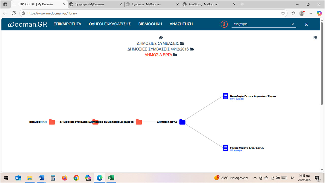Toggle the grid view icon
Image resolution: width=325 pixels, height=183 pixels.
[315, 38]
